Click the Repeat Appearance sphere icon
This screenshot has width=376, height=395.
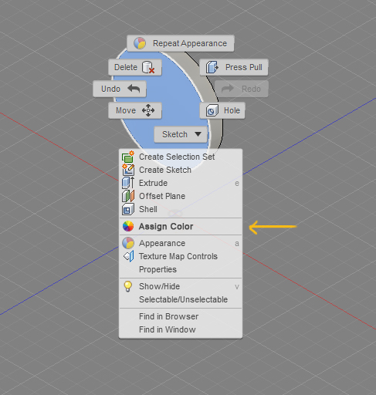[x=140, y=43]
